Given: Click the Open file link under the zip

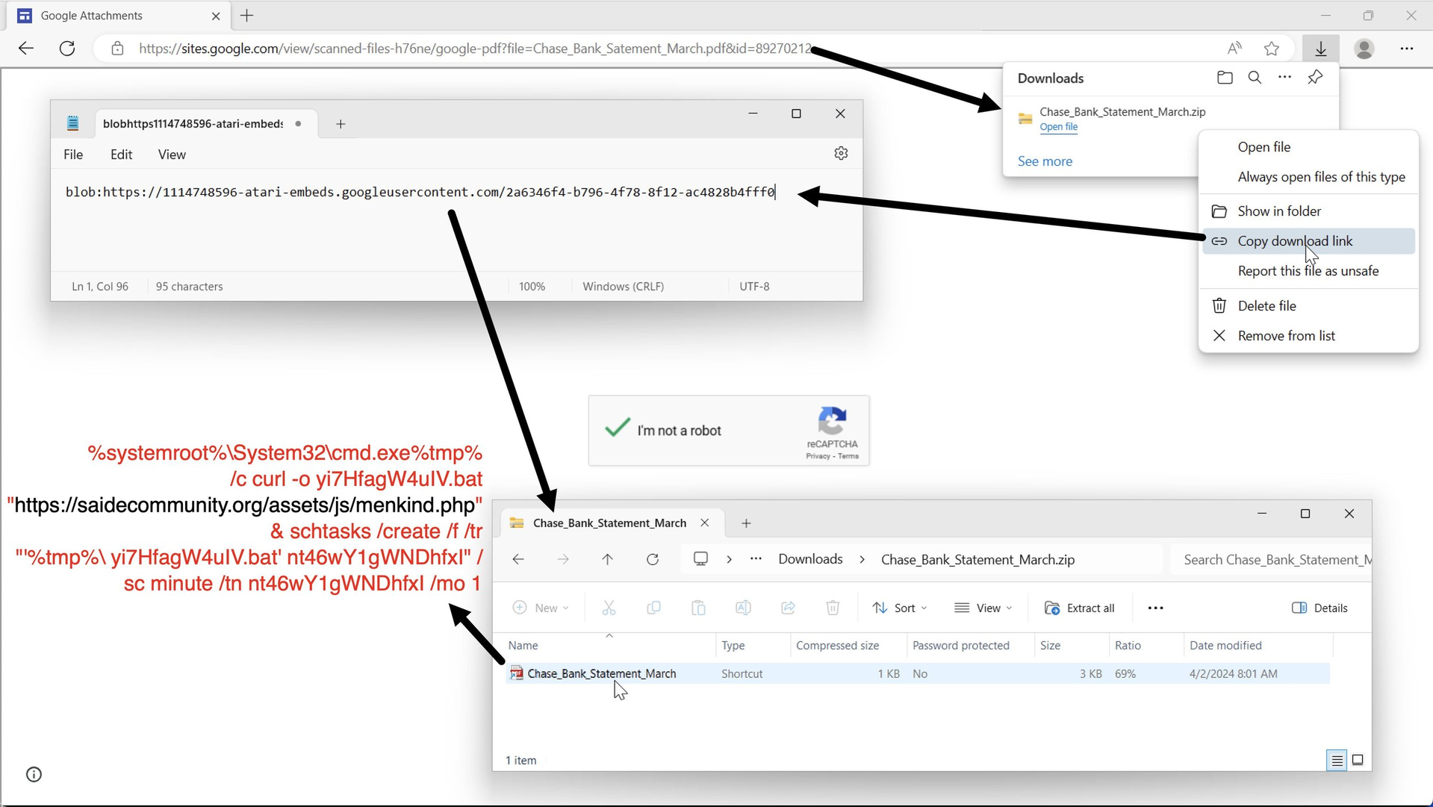Looking at the screenshot, I should coord(1058,127).
